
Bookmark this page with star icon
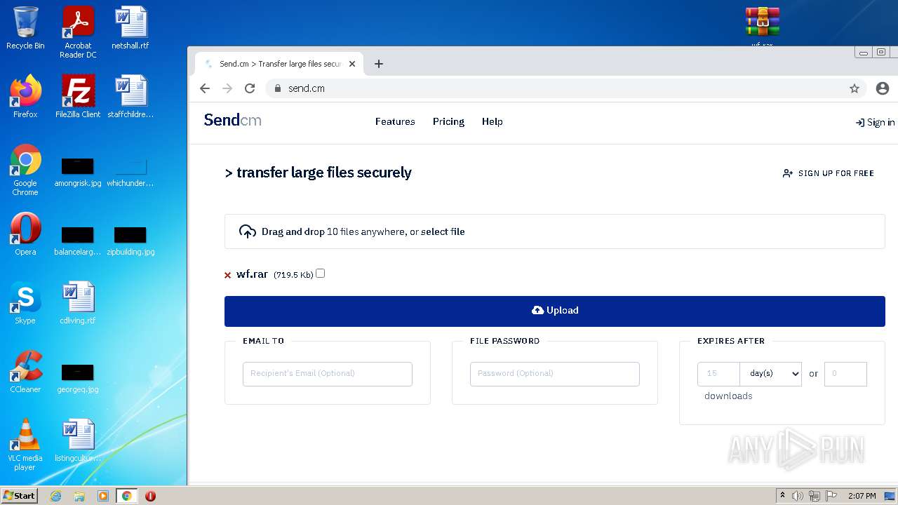pos(855,88)
